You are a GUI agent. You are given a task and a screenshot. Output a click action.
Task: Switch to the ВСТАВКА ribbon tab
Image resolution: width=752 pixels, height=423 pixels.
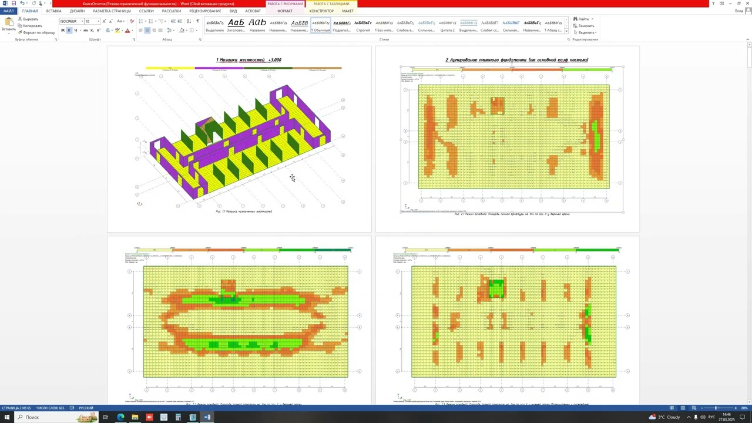pyautogui.click(x=53, y=11)
